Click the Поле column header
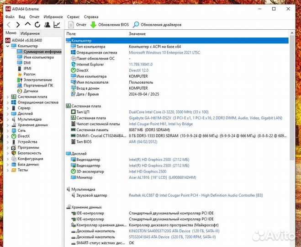 96,34
